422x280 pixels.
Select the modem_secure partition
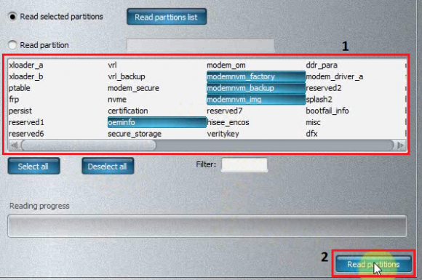(x=133, y=88)
